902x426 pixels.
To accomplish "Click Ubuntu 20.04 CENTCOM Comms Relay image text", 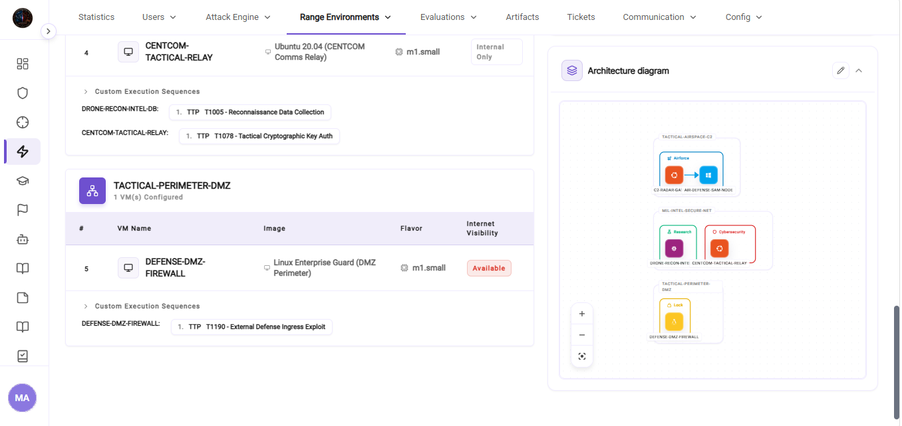I will click(320, 52).
